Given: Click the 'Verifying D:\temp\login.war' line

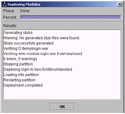Looking at the screenshot, I should pos(26,49).
